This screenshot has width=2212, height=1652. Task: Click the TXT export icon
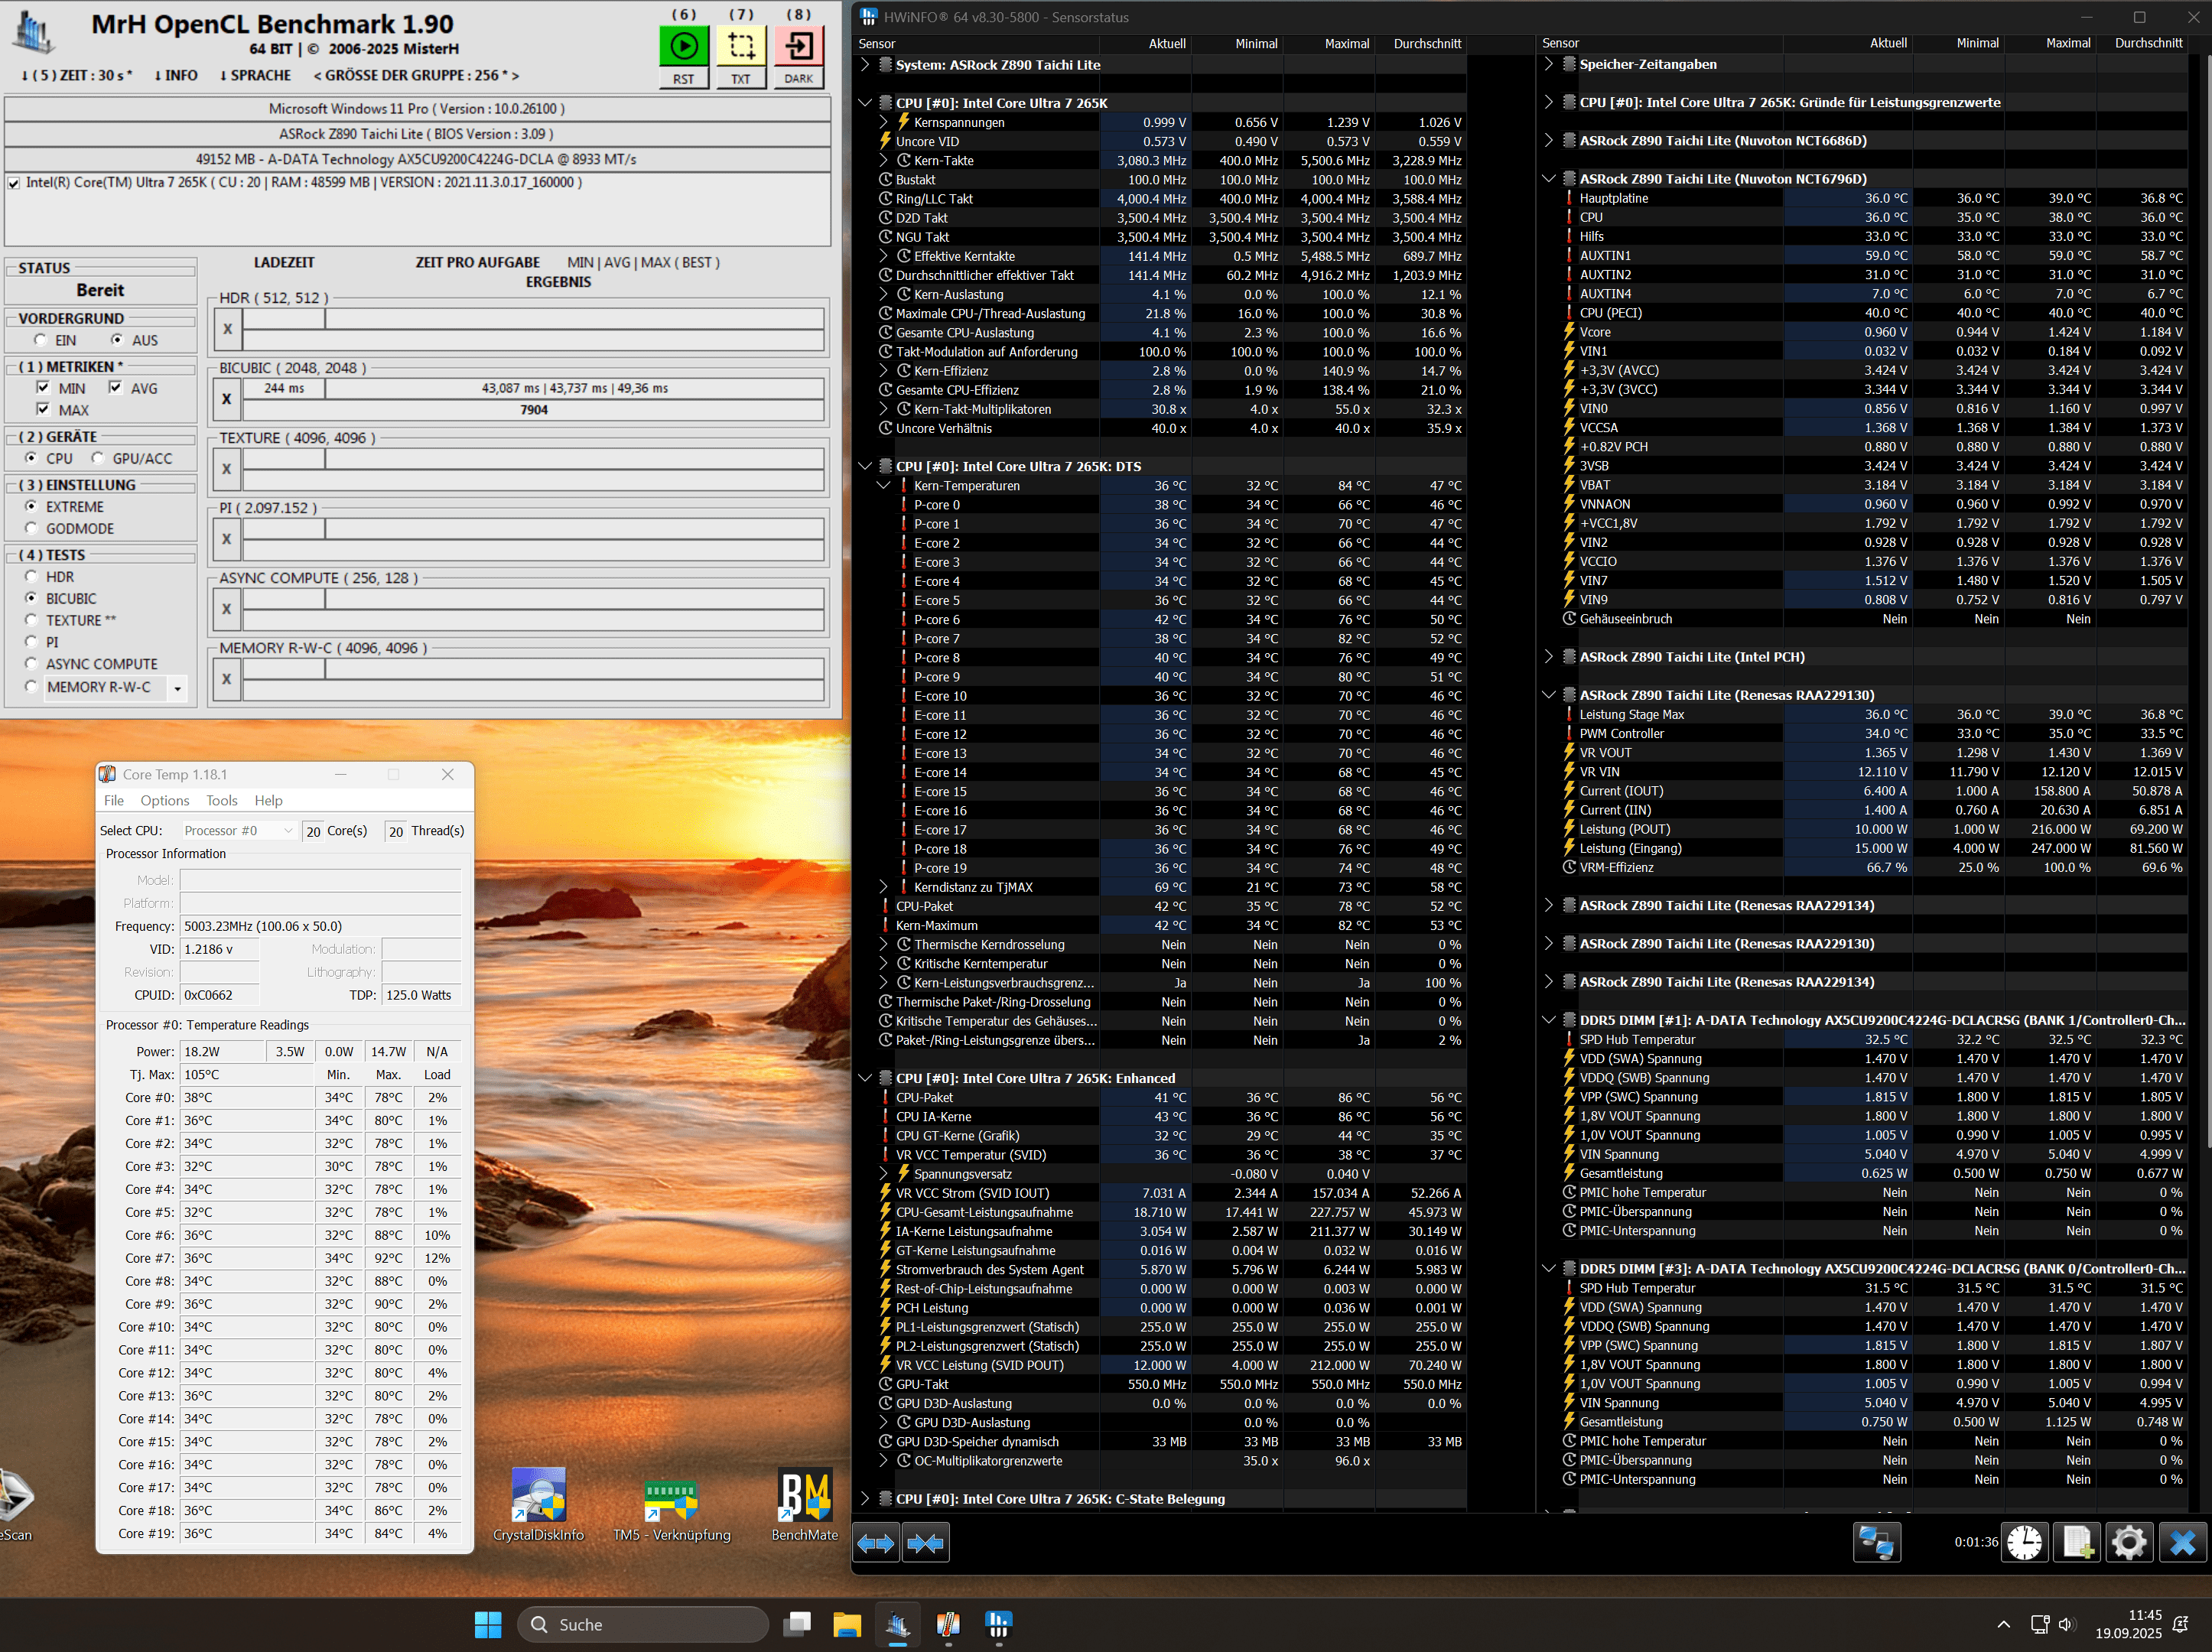(x=741, y=46)
